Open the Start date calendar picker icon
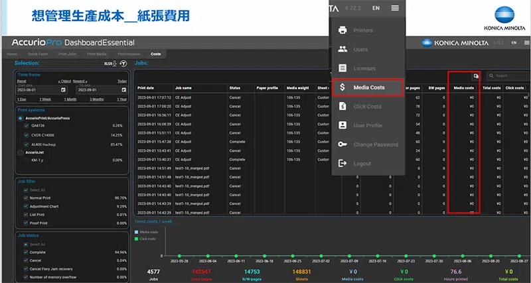The image size is (531, 283). [x=63, y=90]
